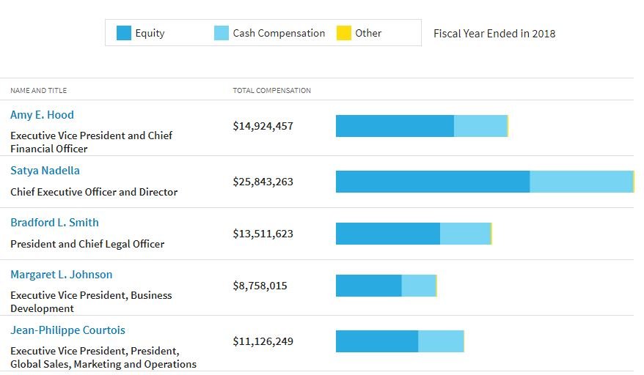Click the Equity legend color swatch

124,33
